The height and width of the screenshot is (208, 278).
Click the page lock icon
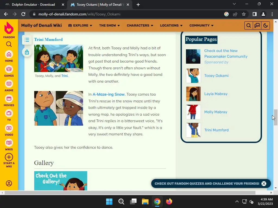coord(27,52)
